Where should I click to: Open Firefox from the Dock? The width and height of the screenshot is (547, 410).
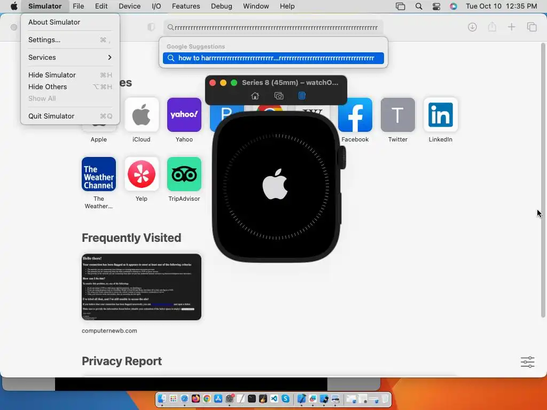196,398
